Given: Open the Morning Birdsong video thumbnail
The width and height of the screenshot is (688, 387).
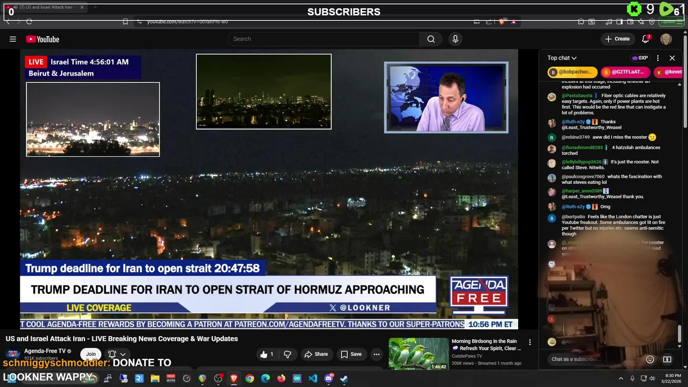Looking at the screenshot, I should (419, 354).
